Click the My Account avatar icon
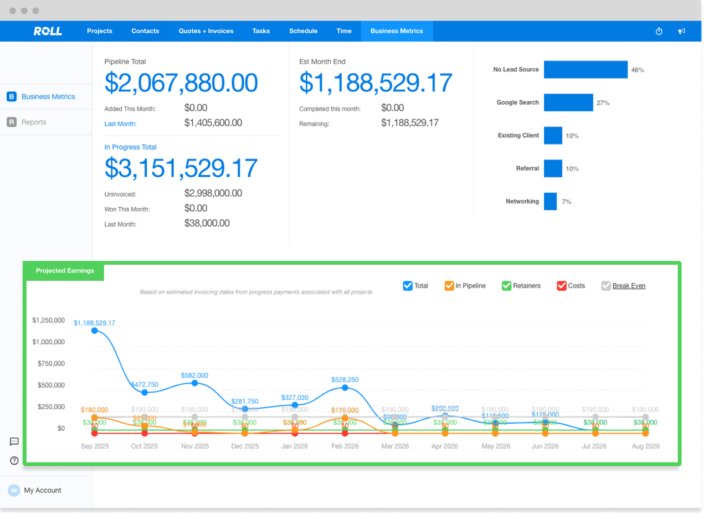The width and height of the screenshot is (709, 520). tap(14, 491)
